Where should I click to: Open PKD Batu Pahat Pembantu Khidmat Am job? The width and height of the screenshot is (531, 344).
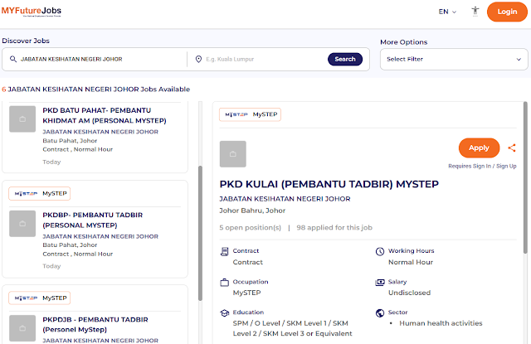105,115
